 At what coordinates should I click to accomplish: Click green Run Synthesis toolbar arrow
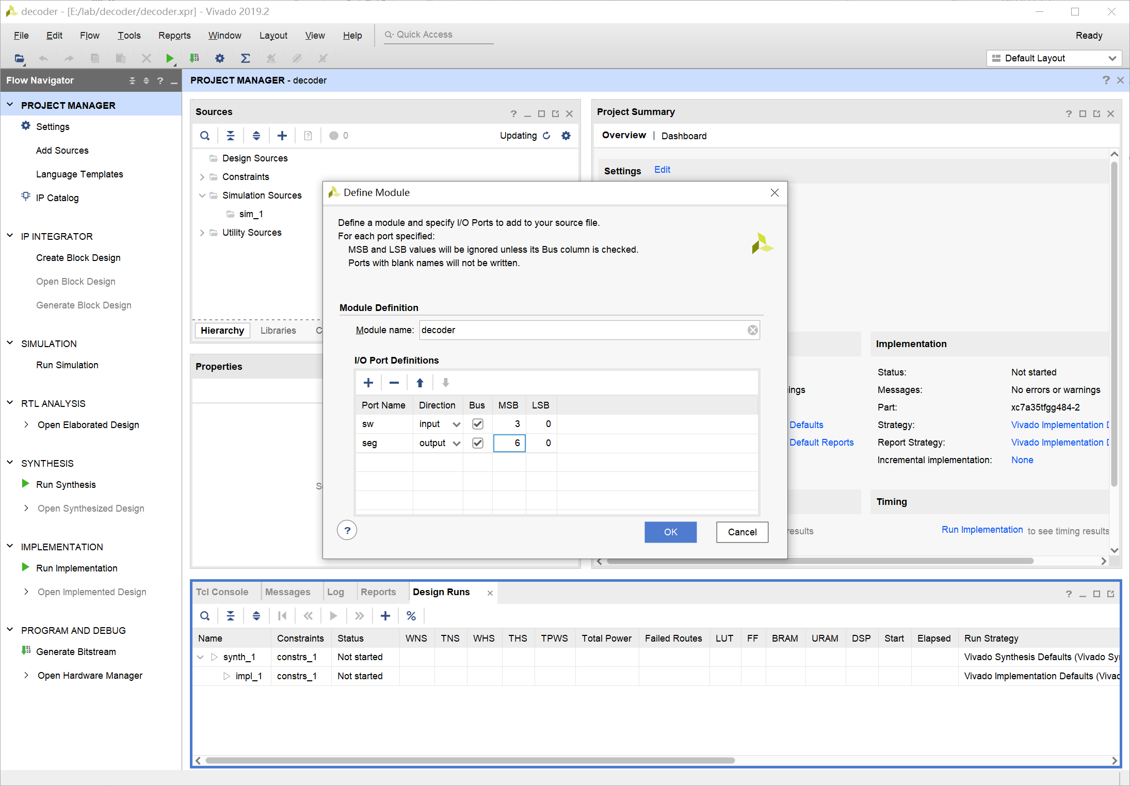tap(169, 58)
